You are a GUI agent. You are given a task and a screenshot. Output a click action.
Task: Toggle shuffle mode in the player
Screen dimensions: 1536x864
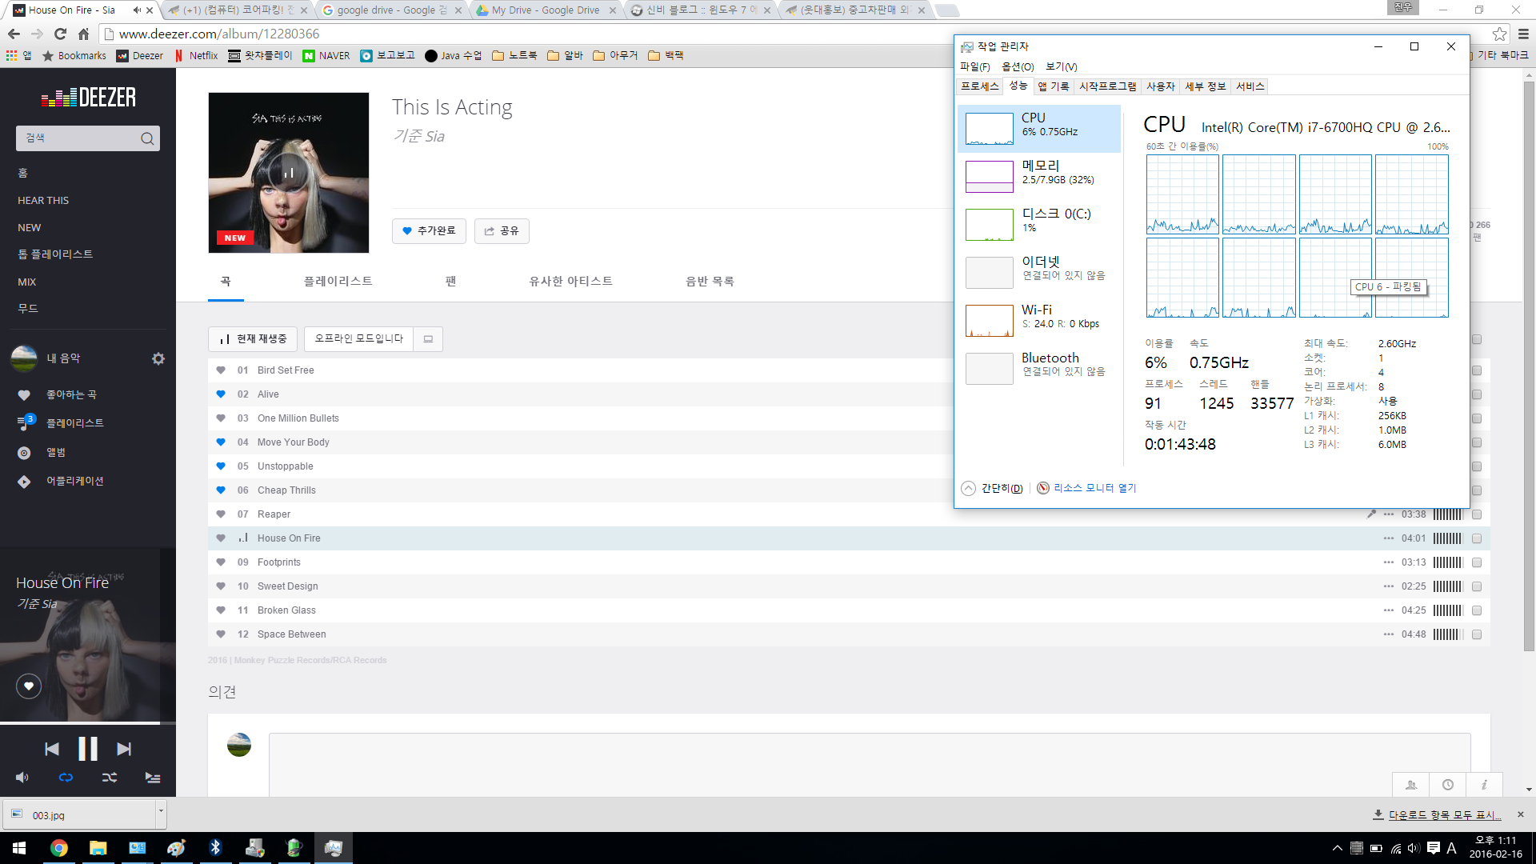tap(110, 778)
